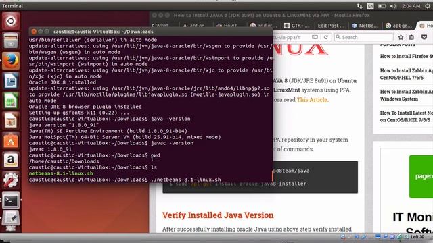Click 'Oracle JDK 8 installed' terminal line
The width and height of the screenshot is (433, 243).
pyautogui.click(x=62, y=82)
